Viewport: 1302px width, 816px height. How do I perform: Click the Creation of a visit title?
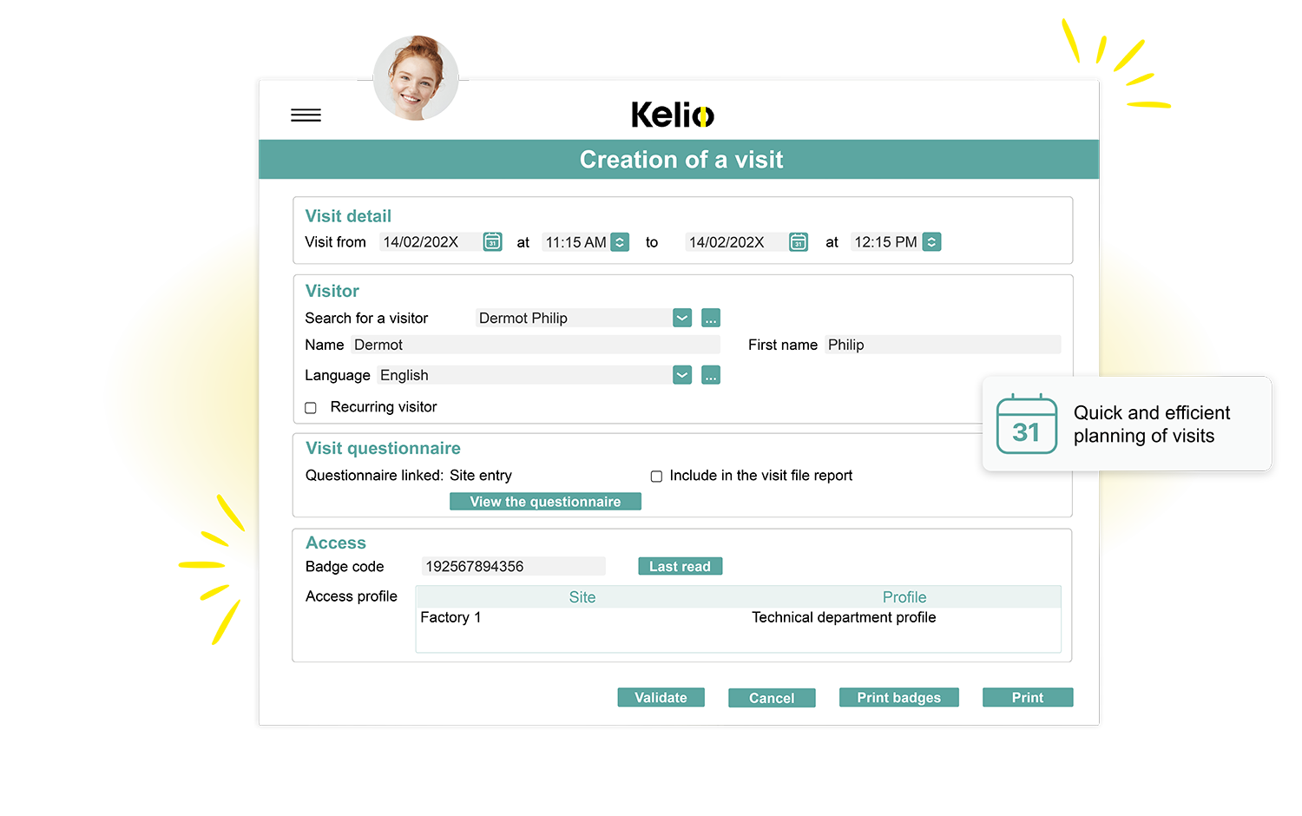[x=681, y=160]
